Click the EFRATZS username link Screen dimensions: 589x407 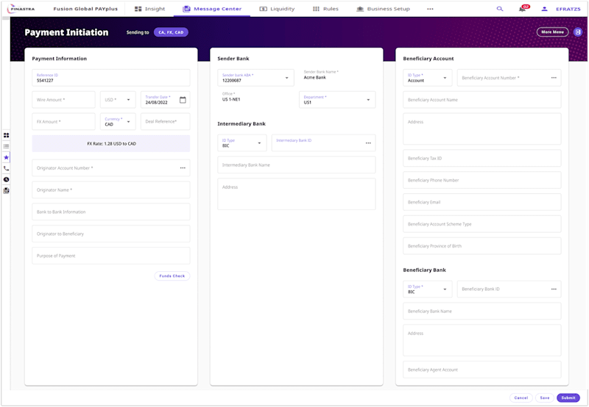tap(568, 9)
